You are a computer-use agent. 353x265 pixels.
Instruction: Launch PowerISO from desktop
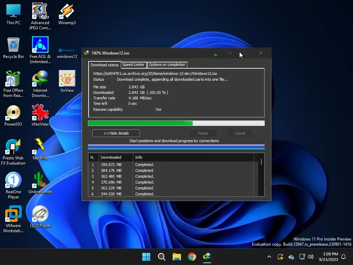13,115
